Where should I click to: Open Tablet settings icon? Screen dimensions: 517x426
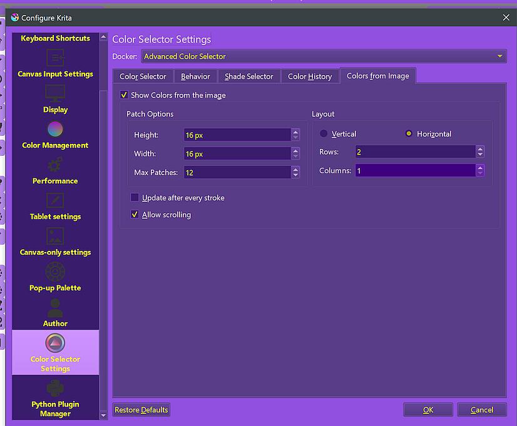pos(55,200)
